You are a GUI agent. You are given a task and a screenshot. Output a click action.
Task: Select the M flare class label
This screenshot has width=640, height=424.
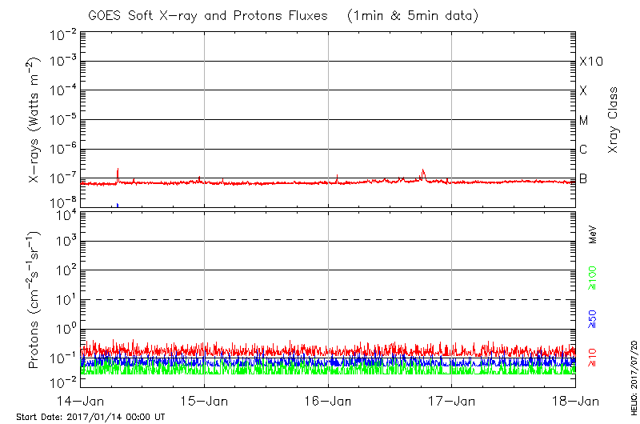[x=584, y=121]
